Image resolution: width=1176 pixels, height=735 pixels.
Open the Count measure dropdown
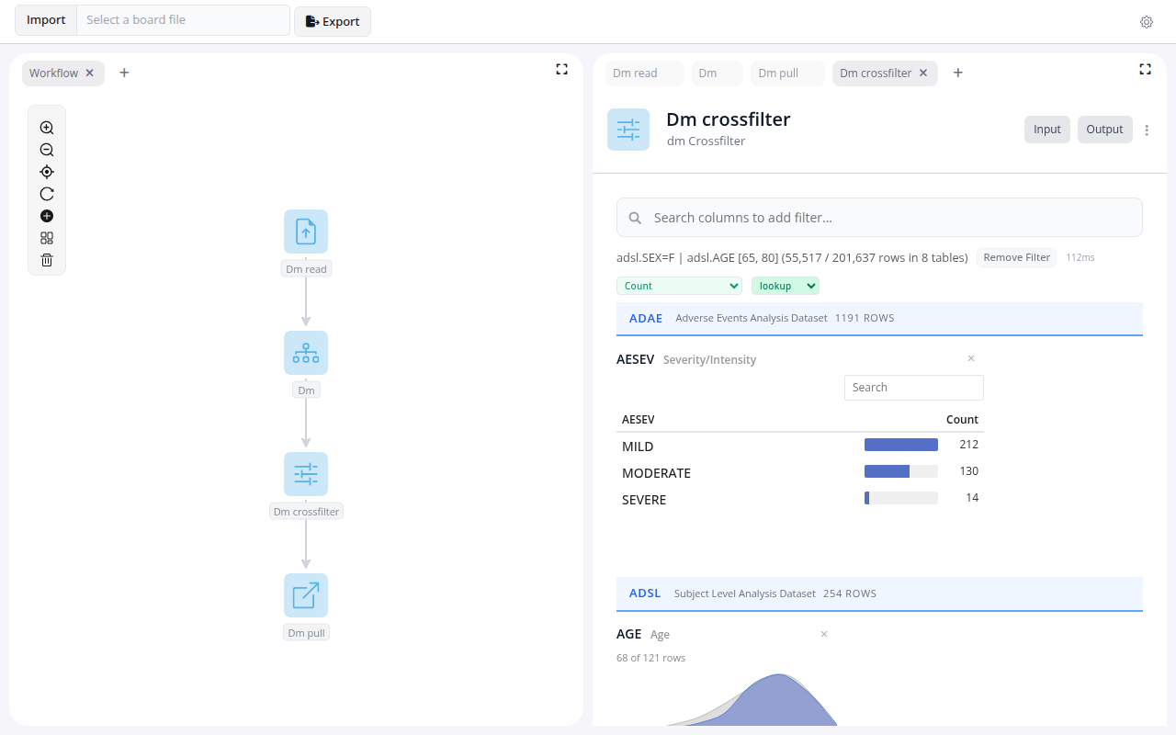679,286
